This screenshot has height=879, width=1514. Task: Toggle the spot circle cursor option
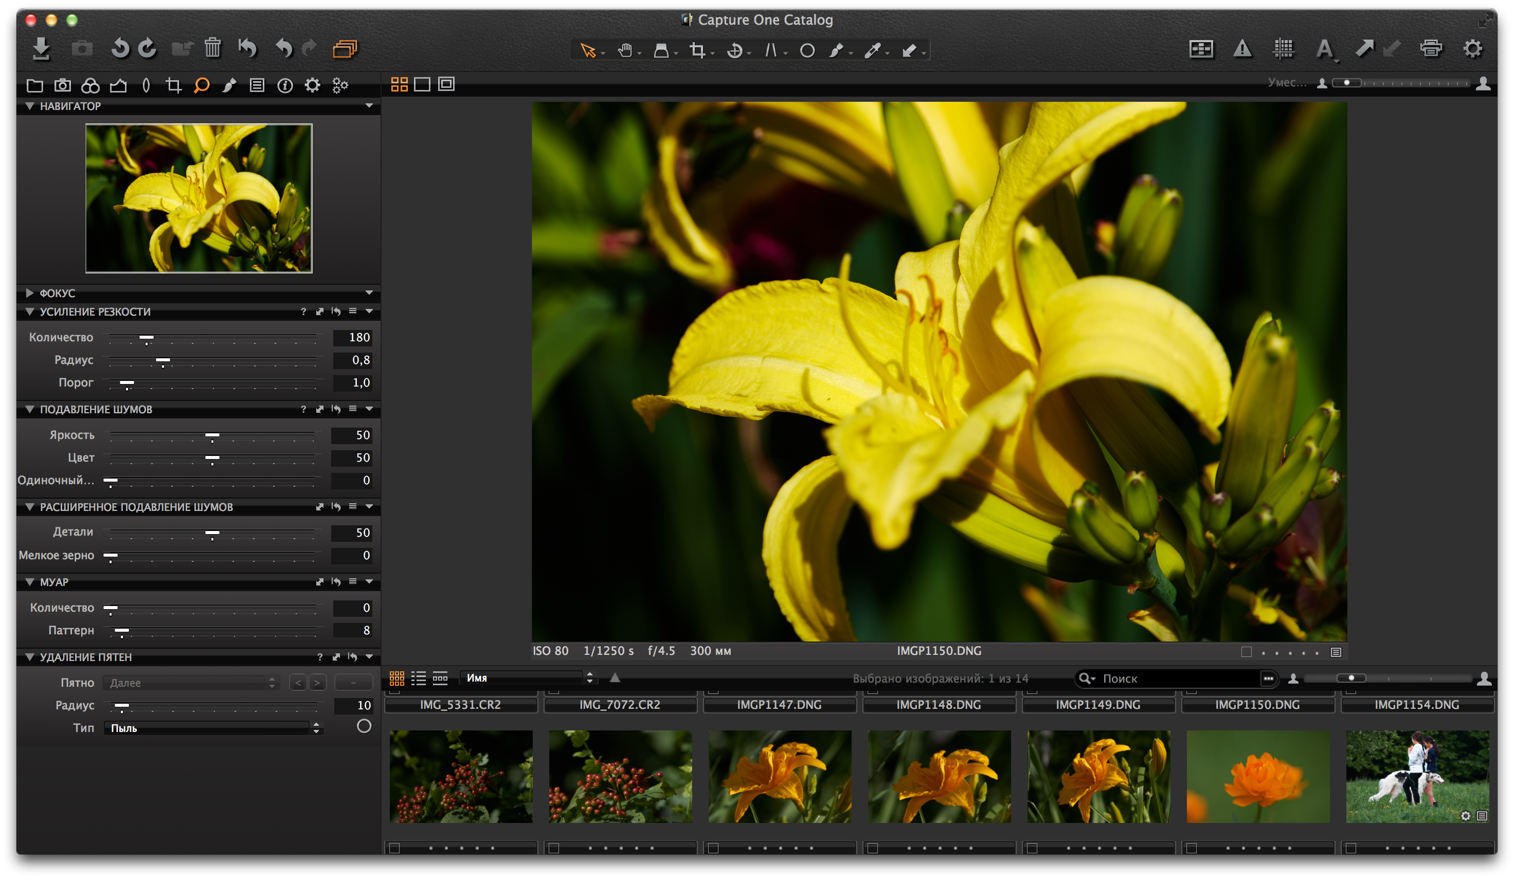click(x=364, y=726)
